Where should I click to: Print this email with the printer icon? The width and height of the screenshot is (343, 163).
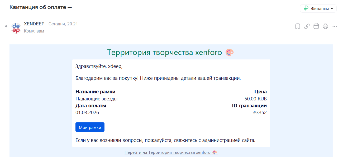tap(325, 26)
